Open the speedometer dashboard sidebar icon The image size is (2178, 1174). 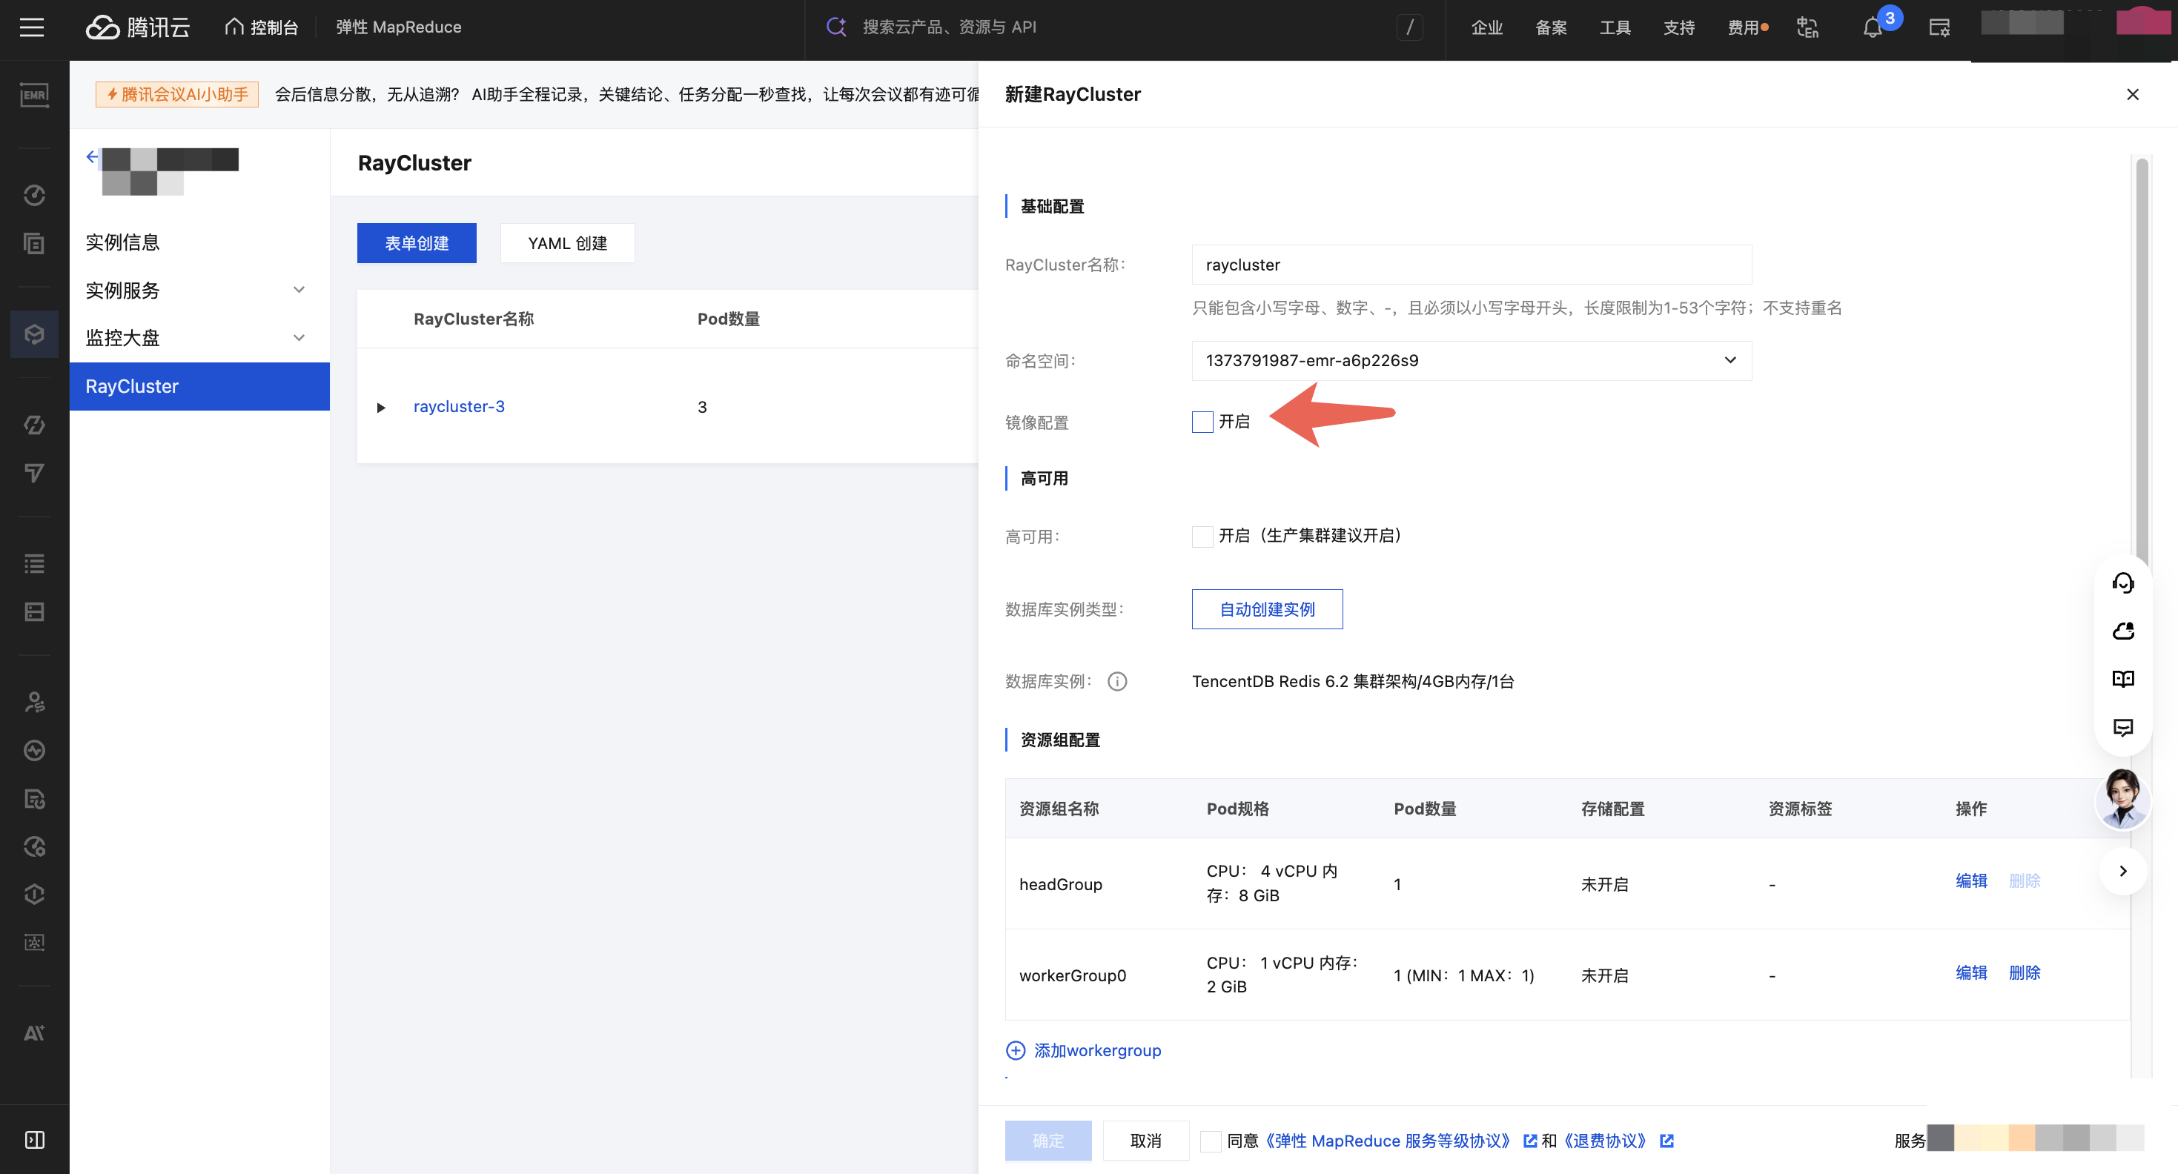34,195
